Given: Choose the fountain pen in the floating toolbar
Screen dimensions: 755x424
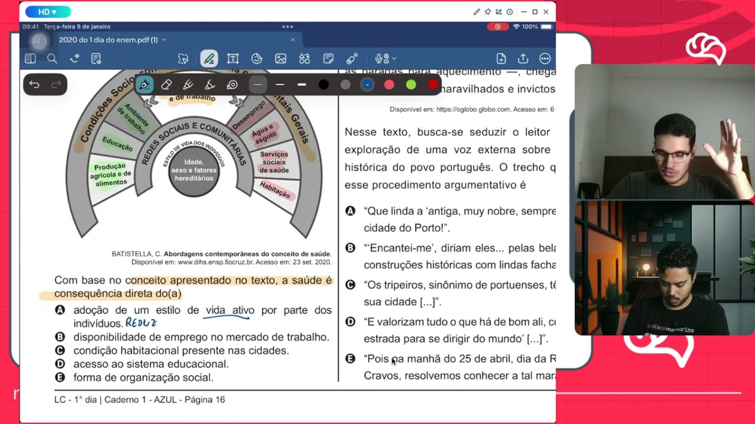Looking at the screenshot, I should (x=145, y=85).
